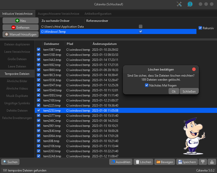Open the blue info bubble icon
Image resolution: width=217 pixels, height=173 pixels.
pos(190,4)
